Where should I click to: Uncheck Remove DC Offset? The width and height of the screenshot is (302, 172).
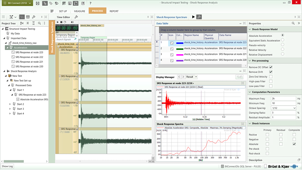(271, 67)
